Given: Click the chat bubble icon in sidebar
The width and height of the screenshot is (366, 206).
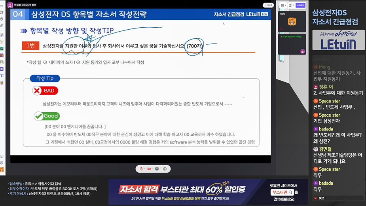Looking at the screenshot, I should pyautogui.click(x=2, y=157).
